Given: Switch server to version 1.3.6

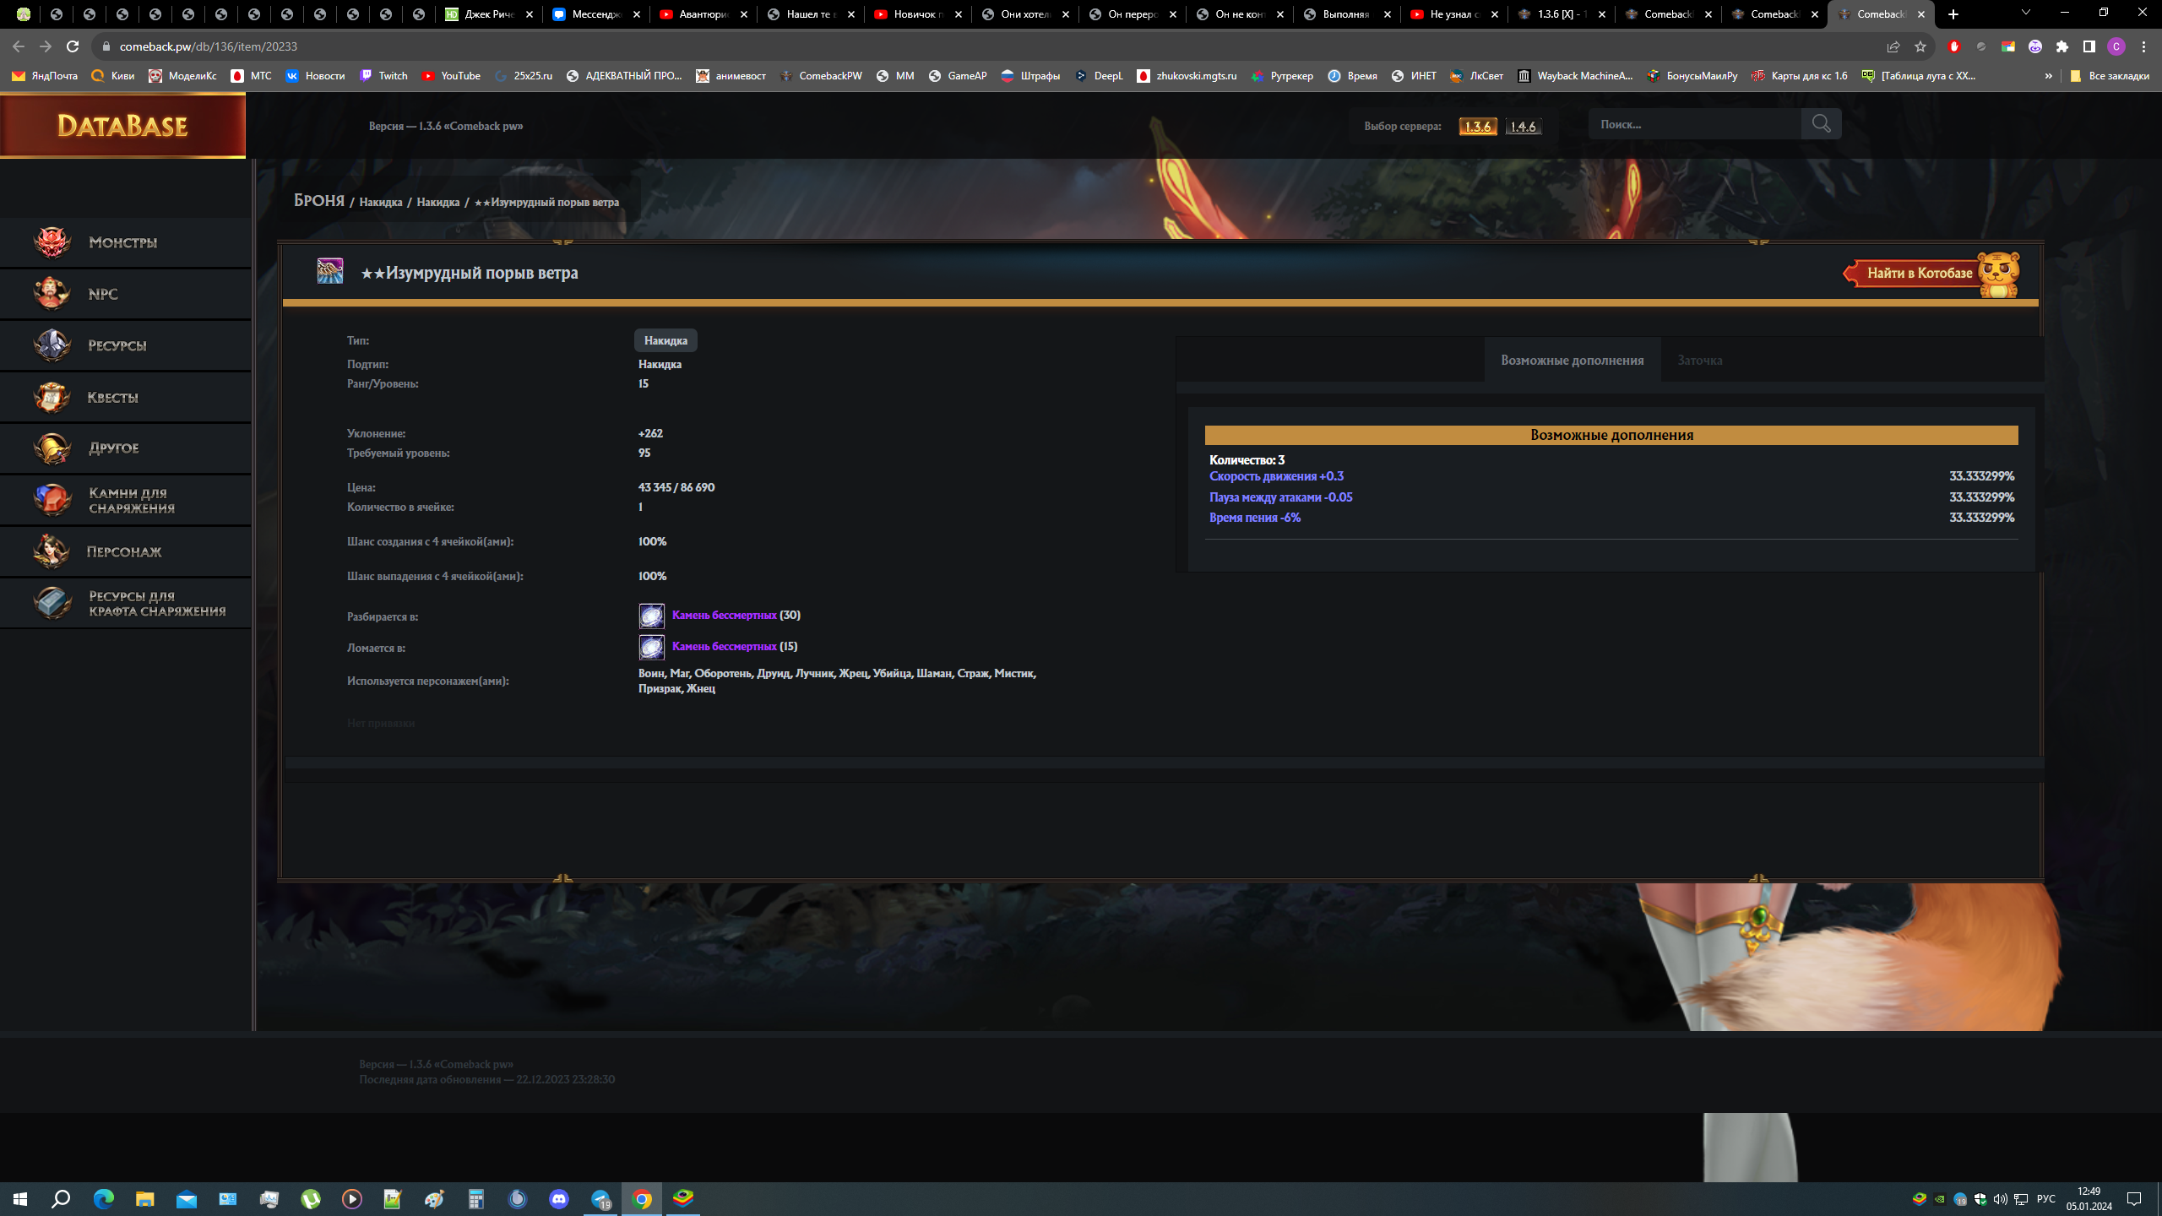Looking at the screenshot, I should tap(1477, 127).
